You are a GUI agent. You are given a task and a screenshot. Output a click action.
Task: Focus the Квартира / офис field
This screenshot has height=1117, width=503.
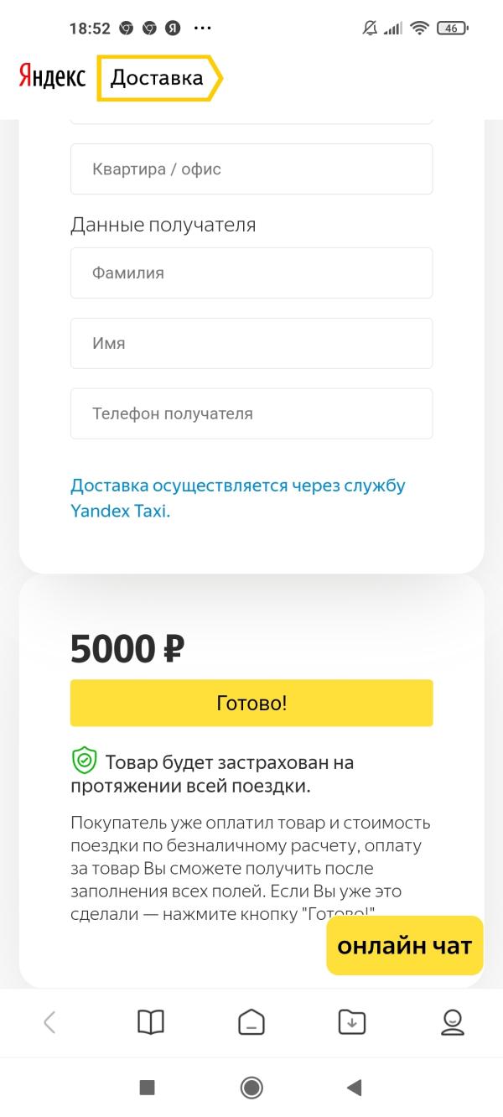coord(251,169)
